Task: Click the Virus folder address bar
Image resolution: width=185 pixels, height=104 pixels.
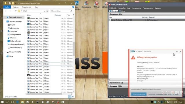Action: [31, 11]
